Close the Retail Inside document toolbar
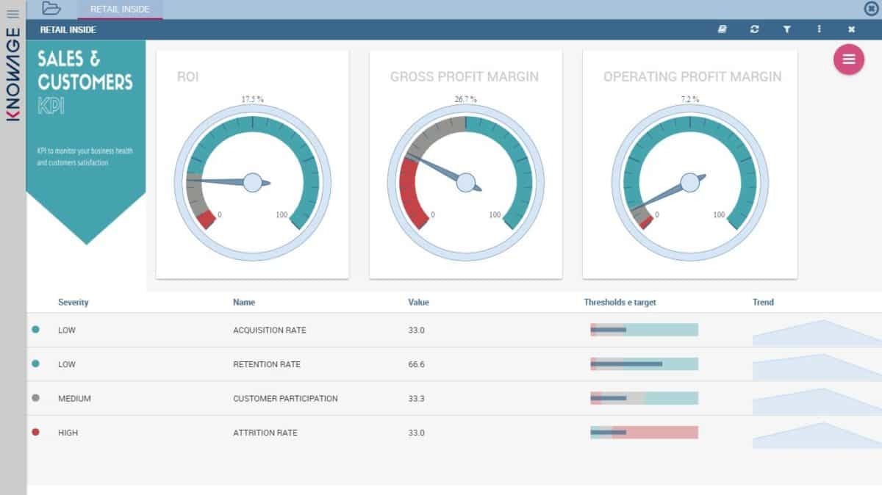The image size is (882, 495). [851, 29]
